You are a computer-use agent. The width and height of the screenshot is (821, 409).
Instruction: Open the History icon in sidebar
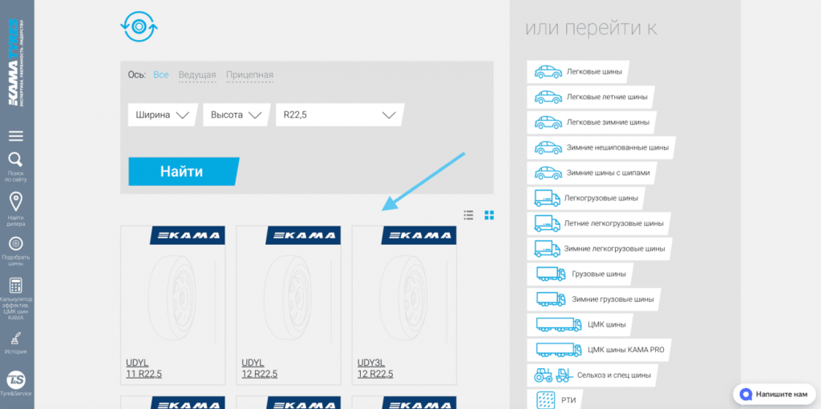16,338
